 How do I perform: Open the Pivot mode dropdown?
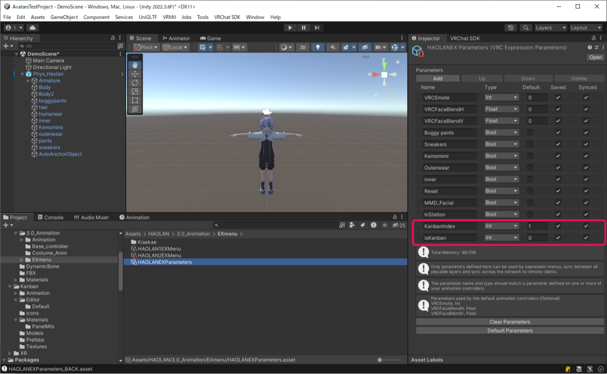[x=147, y=47]
